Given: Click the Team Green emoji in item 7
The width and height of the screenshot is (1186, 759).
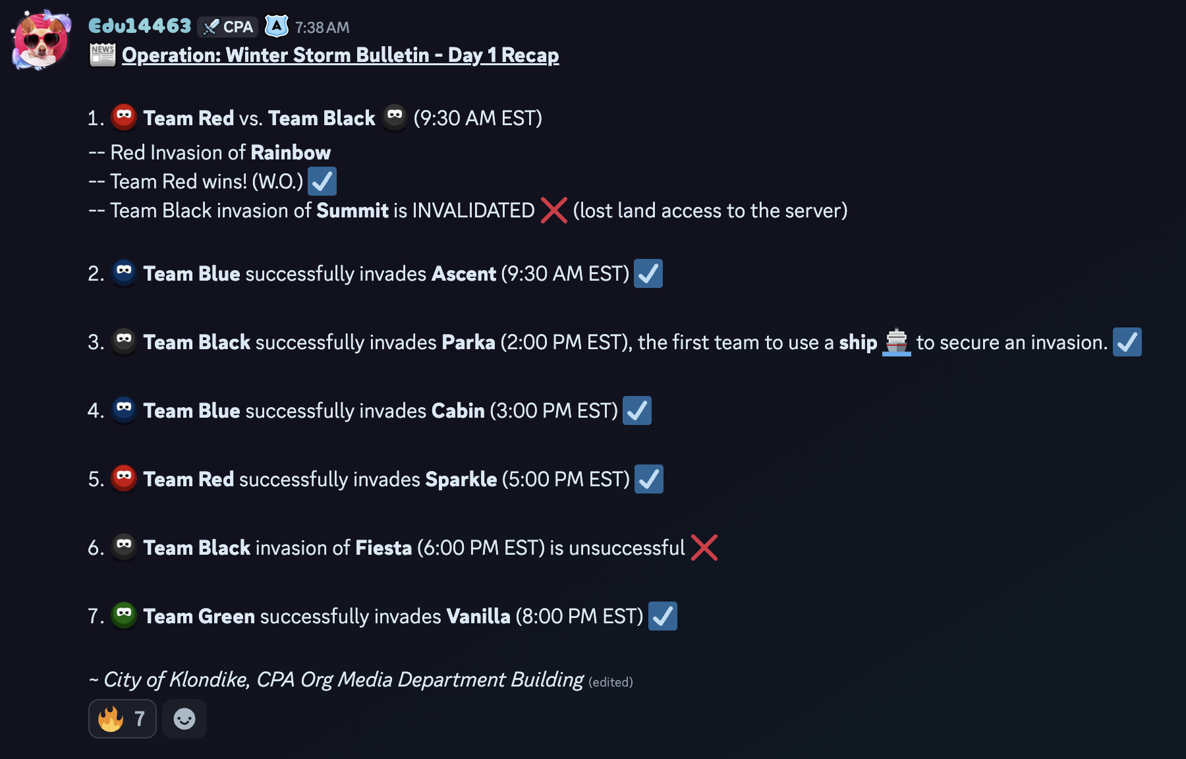Looking at the screenshot, I should [124, 615].
